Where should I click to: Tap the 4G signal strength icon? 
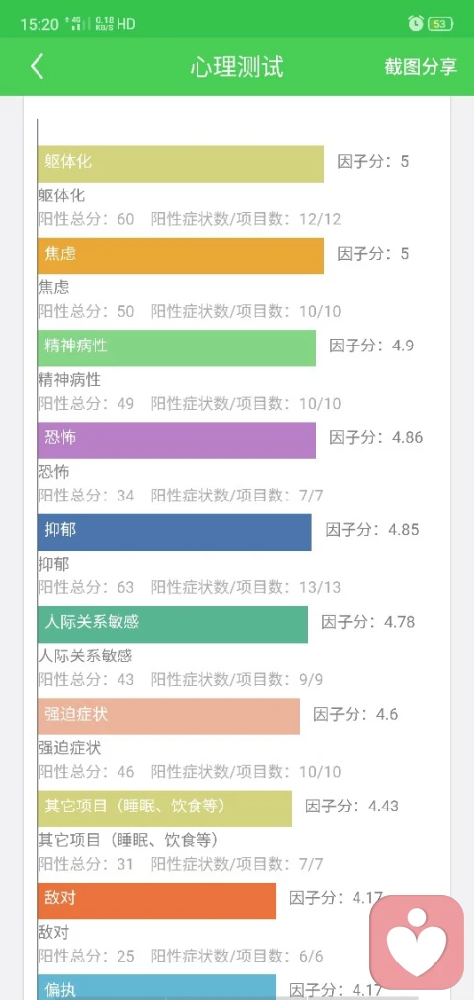(77, 25)
